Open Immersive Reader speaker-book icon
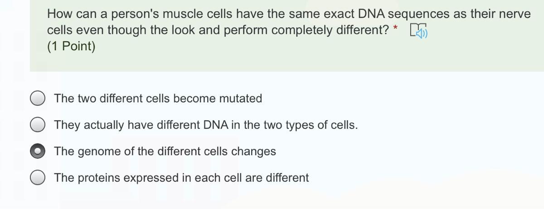This screenshot has width=544, height=209. click(418, 31)
